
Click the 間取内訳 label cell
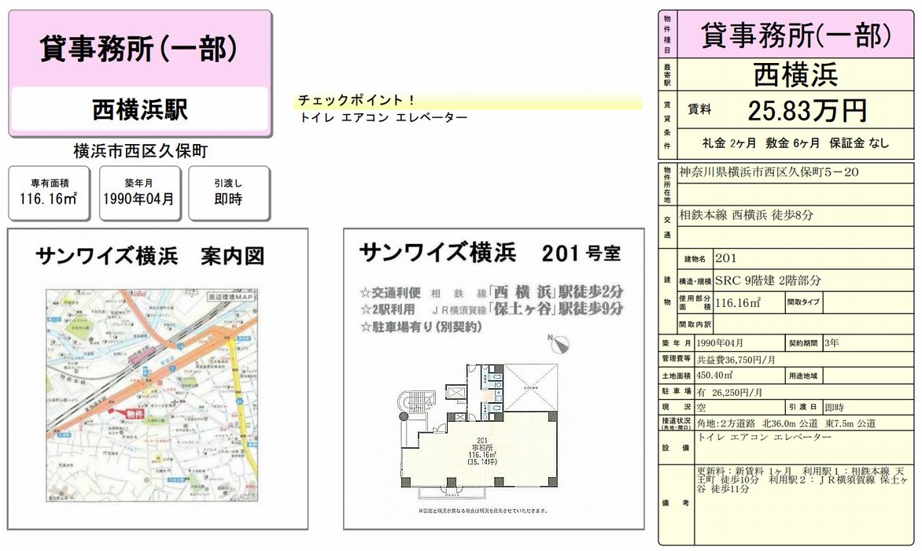(x=695, y=324)
